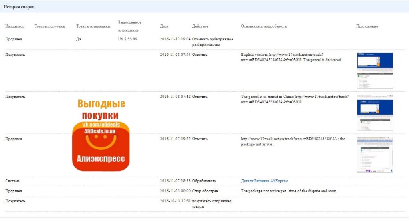The height and width of the screenshot is (220, 409).
Task: Select 'Ответить' action in the 07:54 row
Action: (x=200, y=54)
